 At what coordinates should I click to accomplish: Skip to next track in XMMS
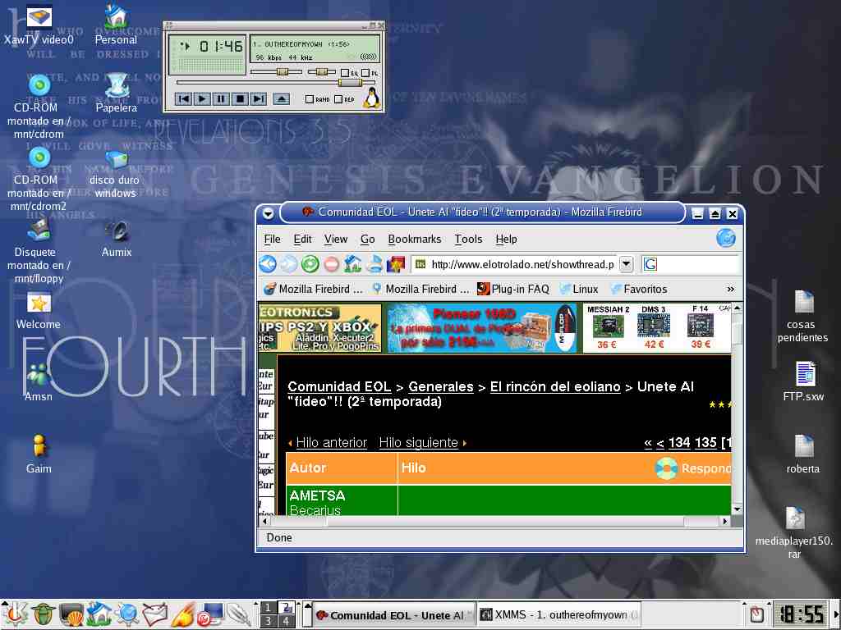[259, 99]
